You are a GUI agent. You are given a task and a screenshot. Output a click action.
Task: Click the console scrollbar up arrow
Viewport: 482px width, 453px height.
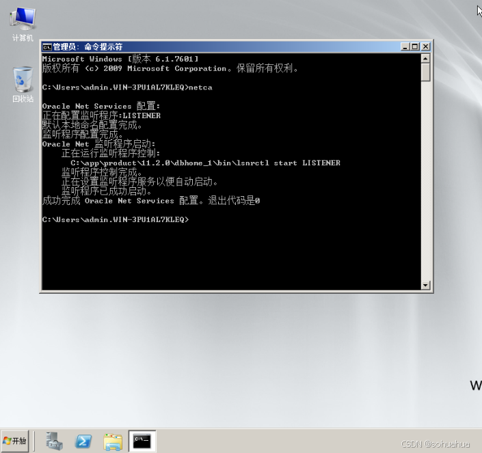click(x=425, y=58)
